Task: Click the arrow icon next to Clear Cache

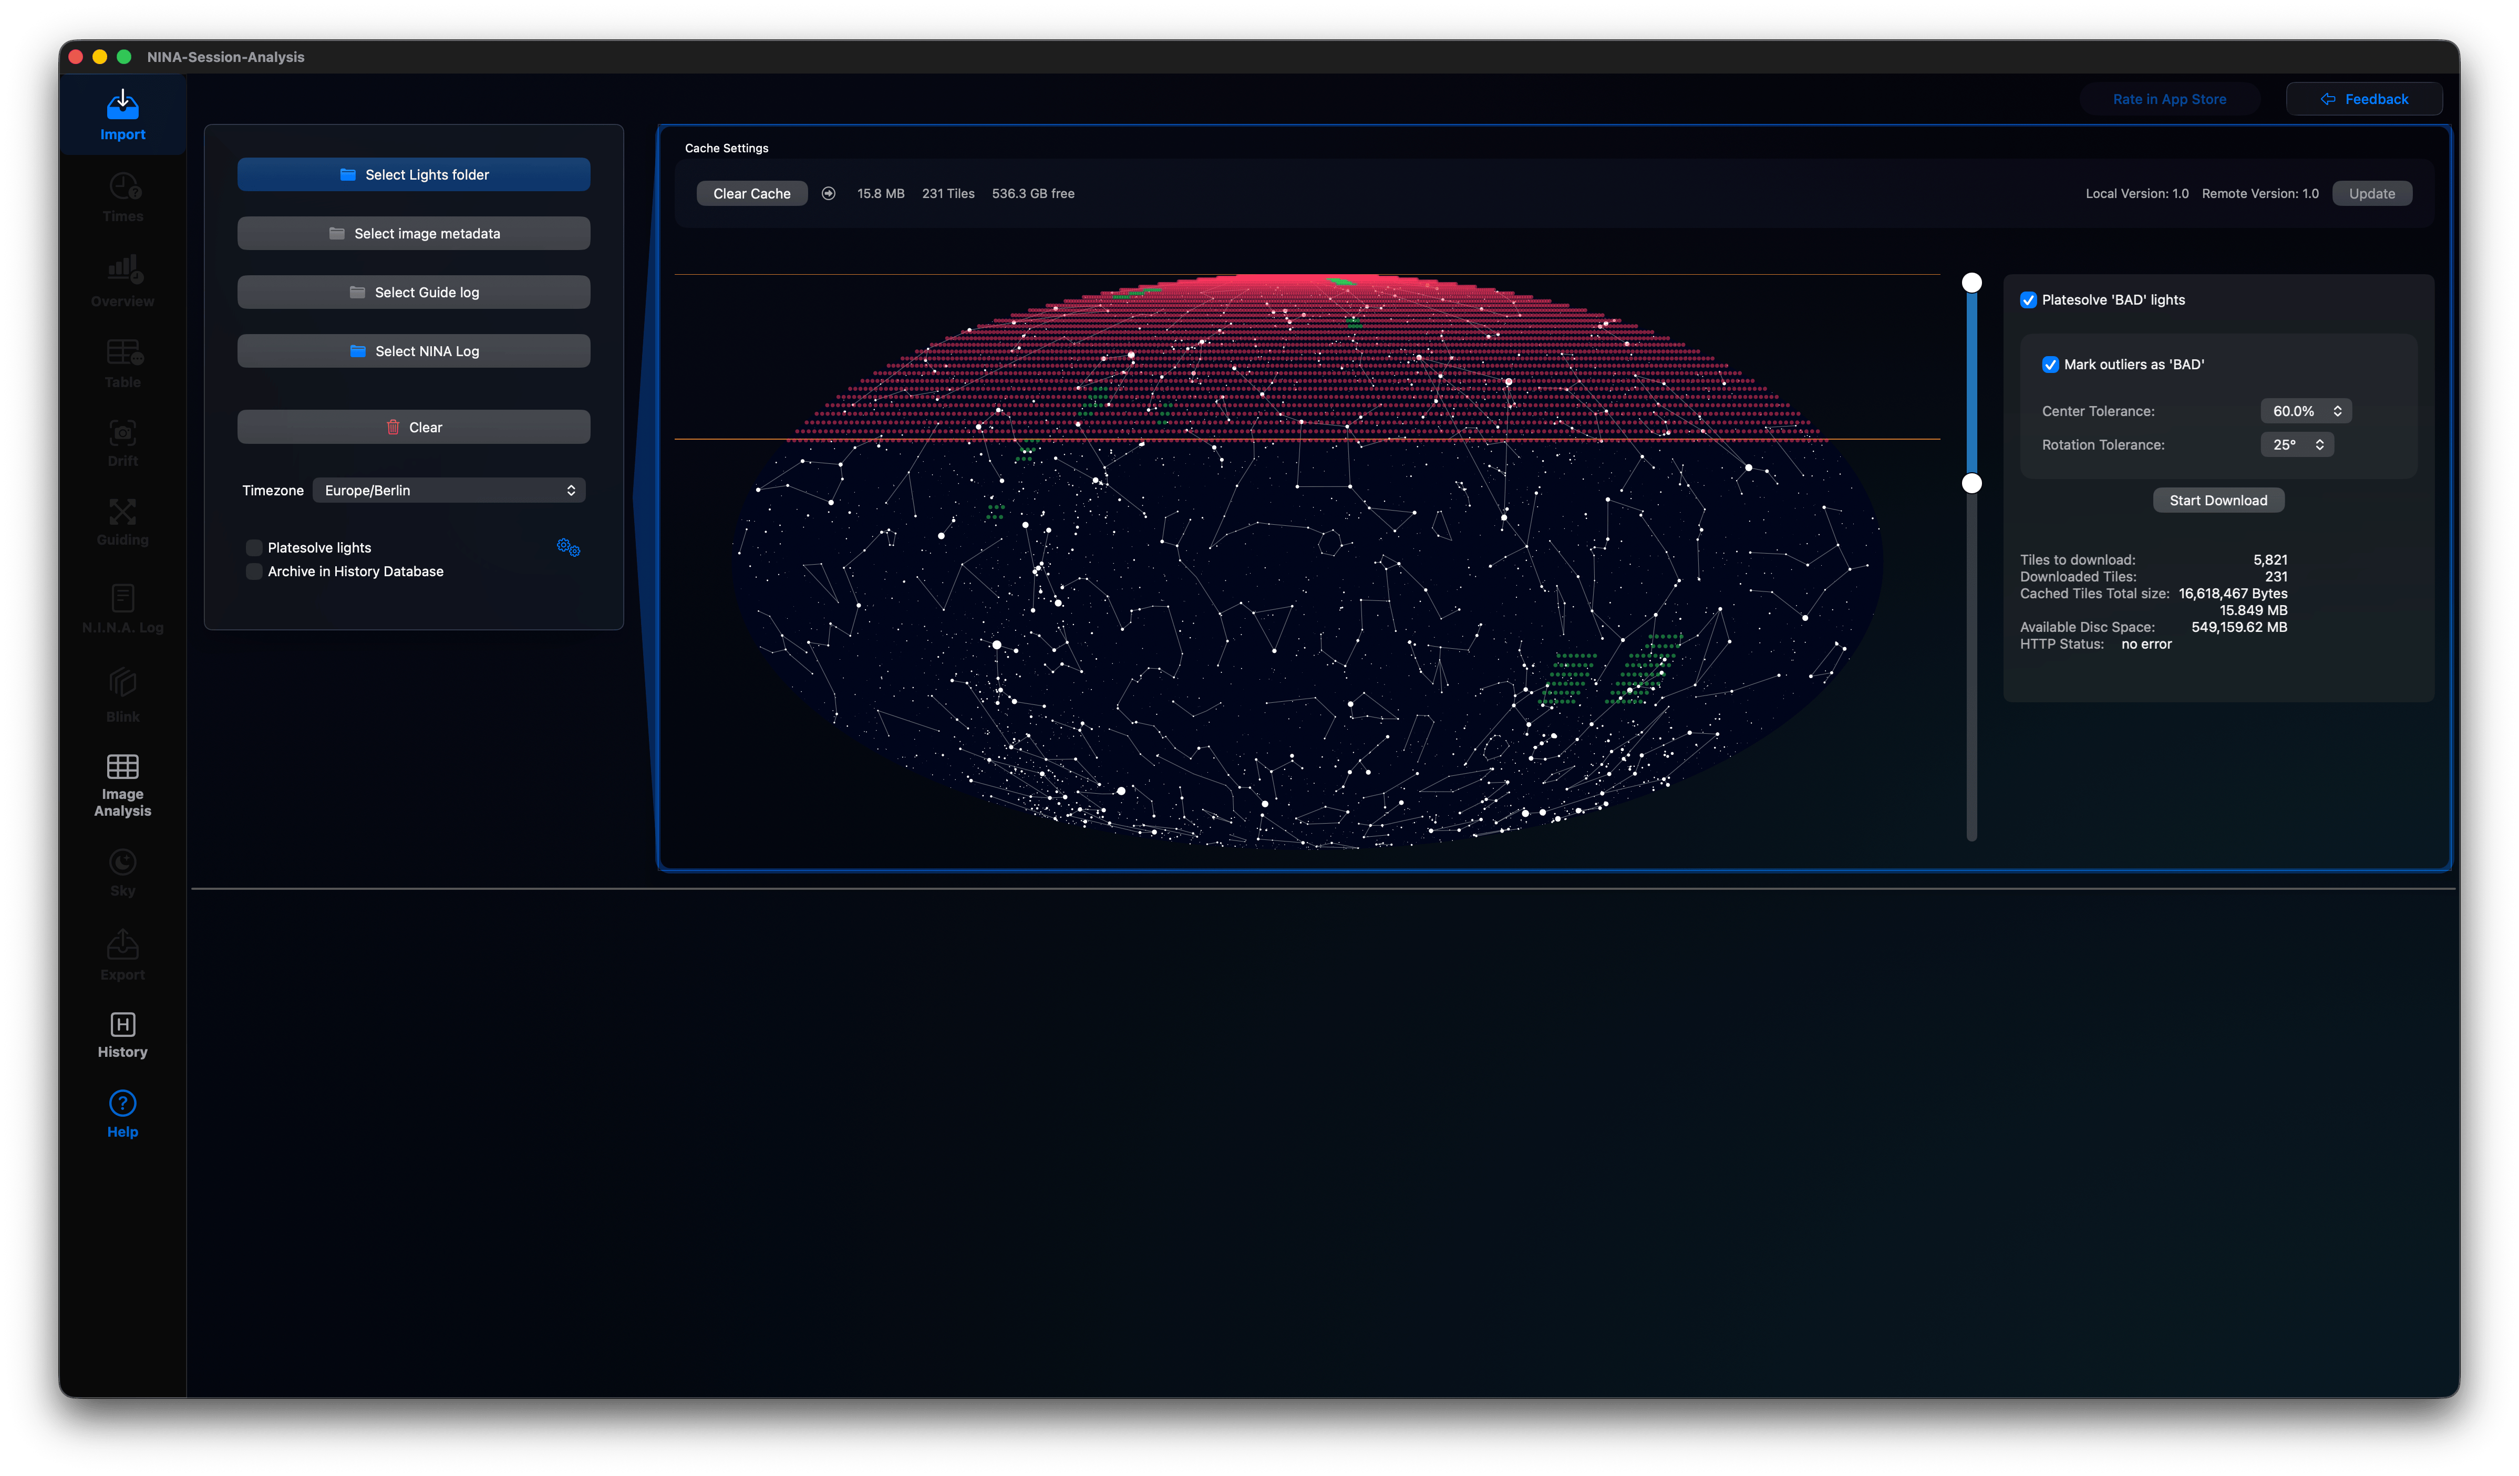Action: (829, 194)
